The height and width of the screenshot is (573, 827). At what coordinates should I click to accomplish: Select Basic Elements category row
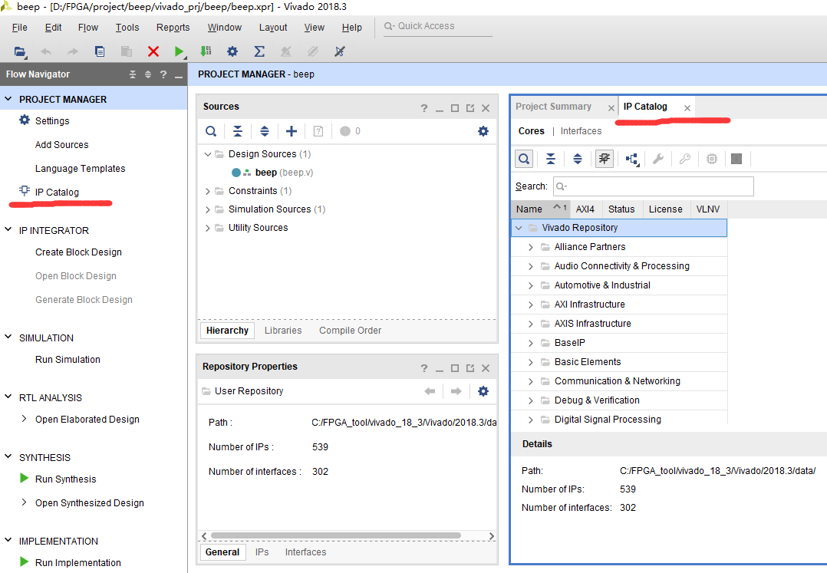click(619, 361)
